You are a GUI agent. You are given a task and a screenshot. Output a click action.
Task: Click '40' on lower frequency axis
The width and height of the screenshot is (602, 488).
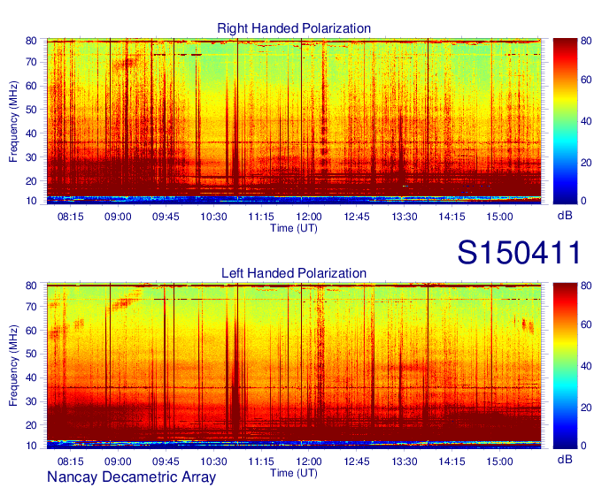coord(32,378)
